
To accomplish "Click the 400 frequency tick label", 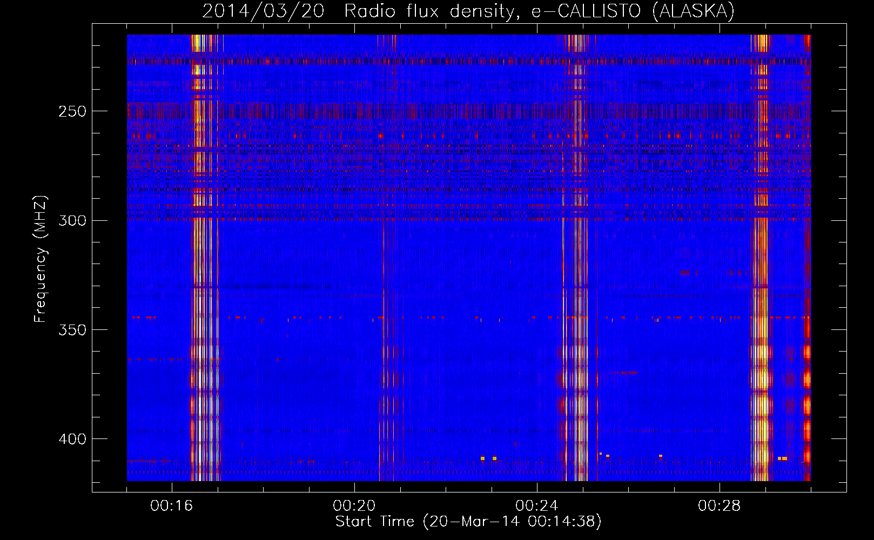I will (72, 439).
